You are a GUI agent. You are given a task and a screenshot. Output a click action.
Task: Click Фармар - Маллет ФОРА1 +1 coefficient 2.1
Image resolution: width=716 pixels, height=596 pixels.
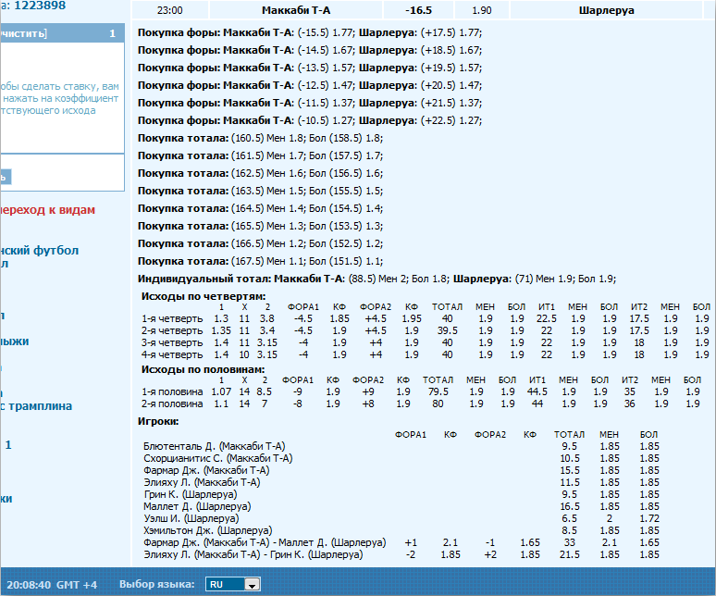[x=451, y=542]
